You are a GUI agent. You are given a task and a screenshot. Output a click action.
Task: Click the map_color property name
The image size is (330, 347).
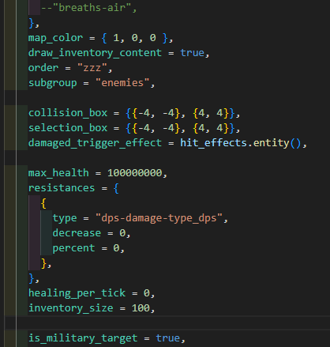point(55,38)
